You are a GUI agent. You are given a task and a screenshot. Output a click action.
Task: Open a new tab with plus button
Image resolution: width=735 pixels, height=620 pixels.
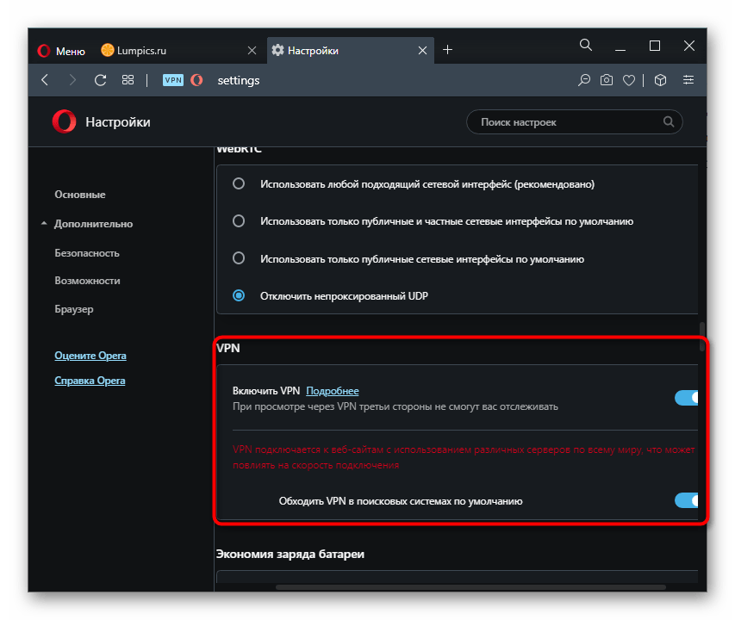[x=447, y=50]
